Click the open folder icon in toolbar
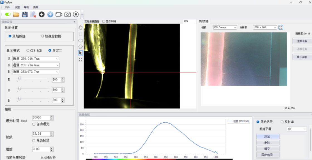The width and height of the screenshot is (312, 160). pos(16,14)
